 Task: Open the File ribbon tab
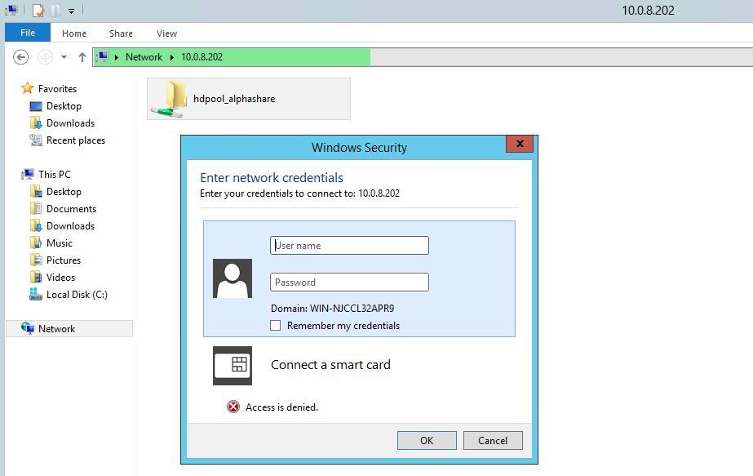coord(28,33)
